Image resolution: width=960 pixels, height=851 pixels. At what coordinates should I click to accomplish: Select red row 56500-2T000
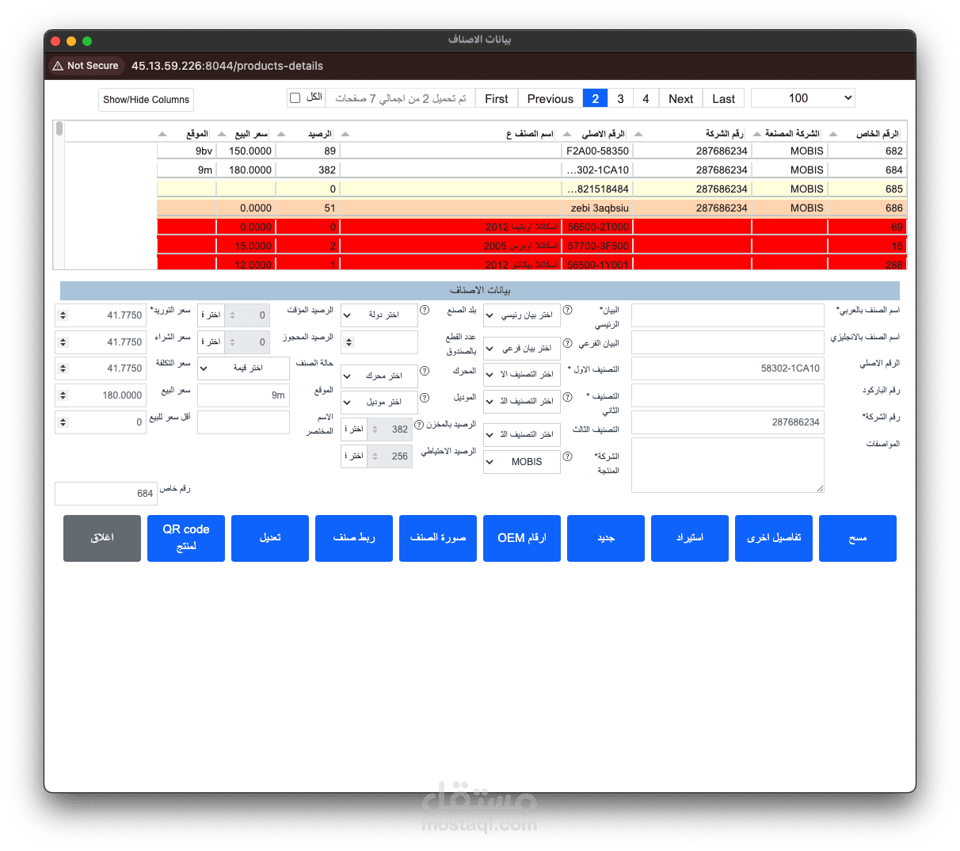531,227
